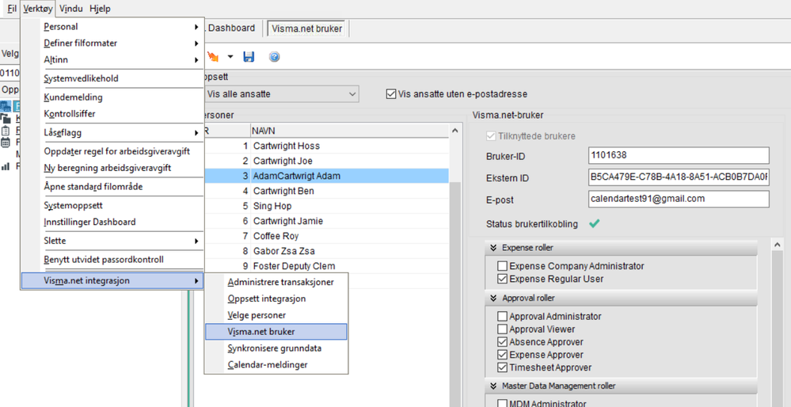Screen dimensions: 791x407
Task: Choose Velge personer in submenu
Action: pos(276,315)
